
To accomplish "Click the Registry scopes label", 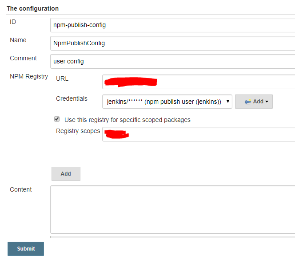I will pyautogui.click(x=78, y=131).
